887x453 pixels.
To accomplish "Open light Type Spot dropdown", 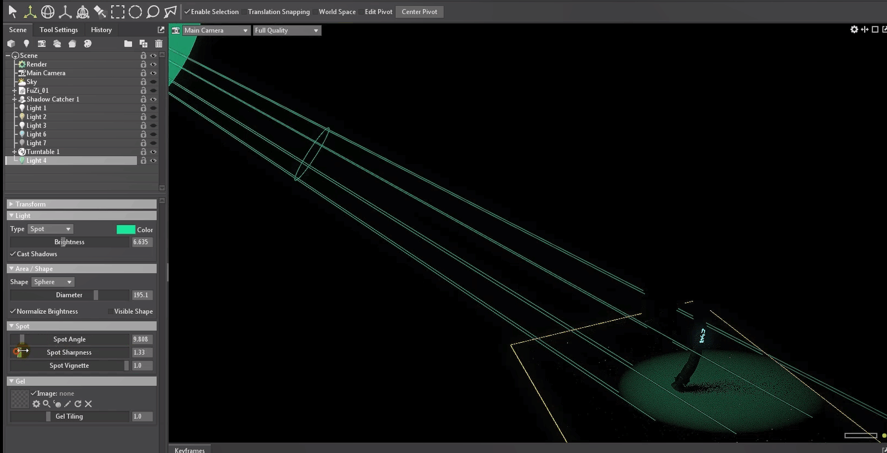I will coord(50,229).
